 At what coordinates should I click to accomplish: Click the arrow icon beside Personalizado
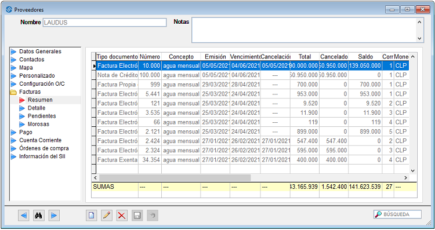[x=13, y=76]
